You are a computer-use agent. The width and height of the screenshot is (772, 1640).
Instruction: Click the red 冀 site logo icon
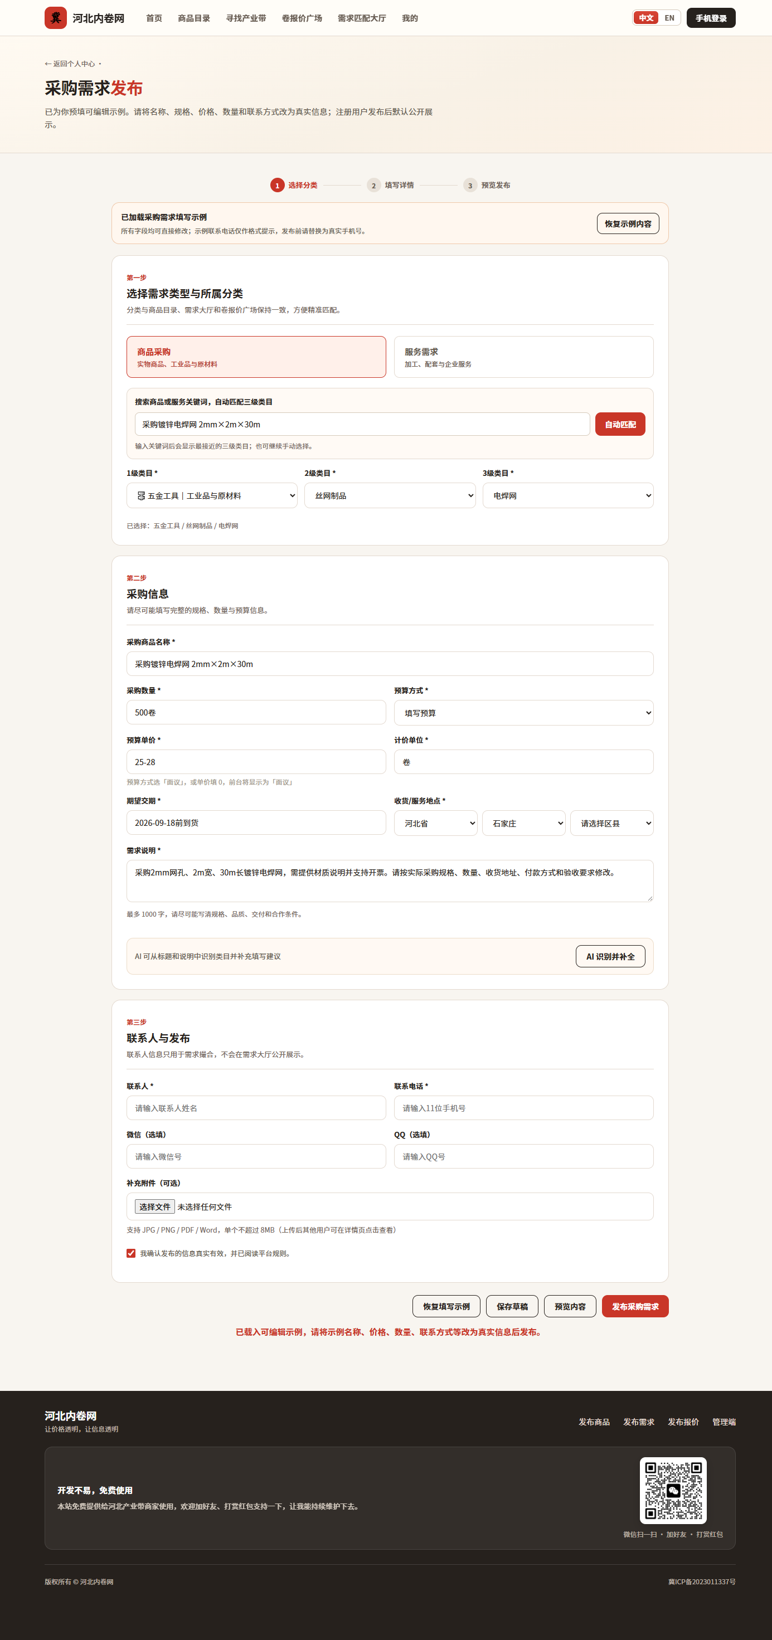point(55,18)
